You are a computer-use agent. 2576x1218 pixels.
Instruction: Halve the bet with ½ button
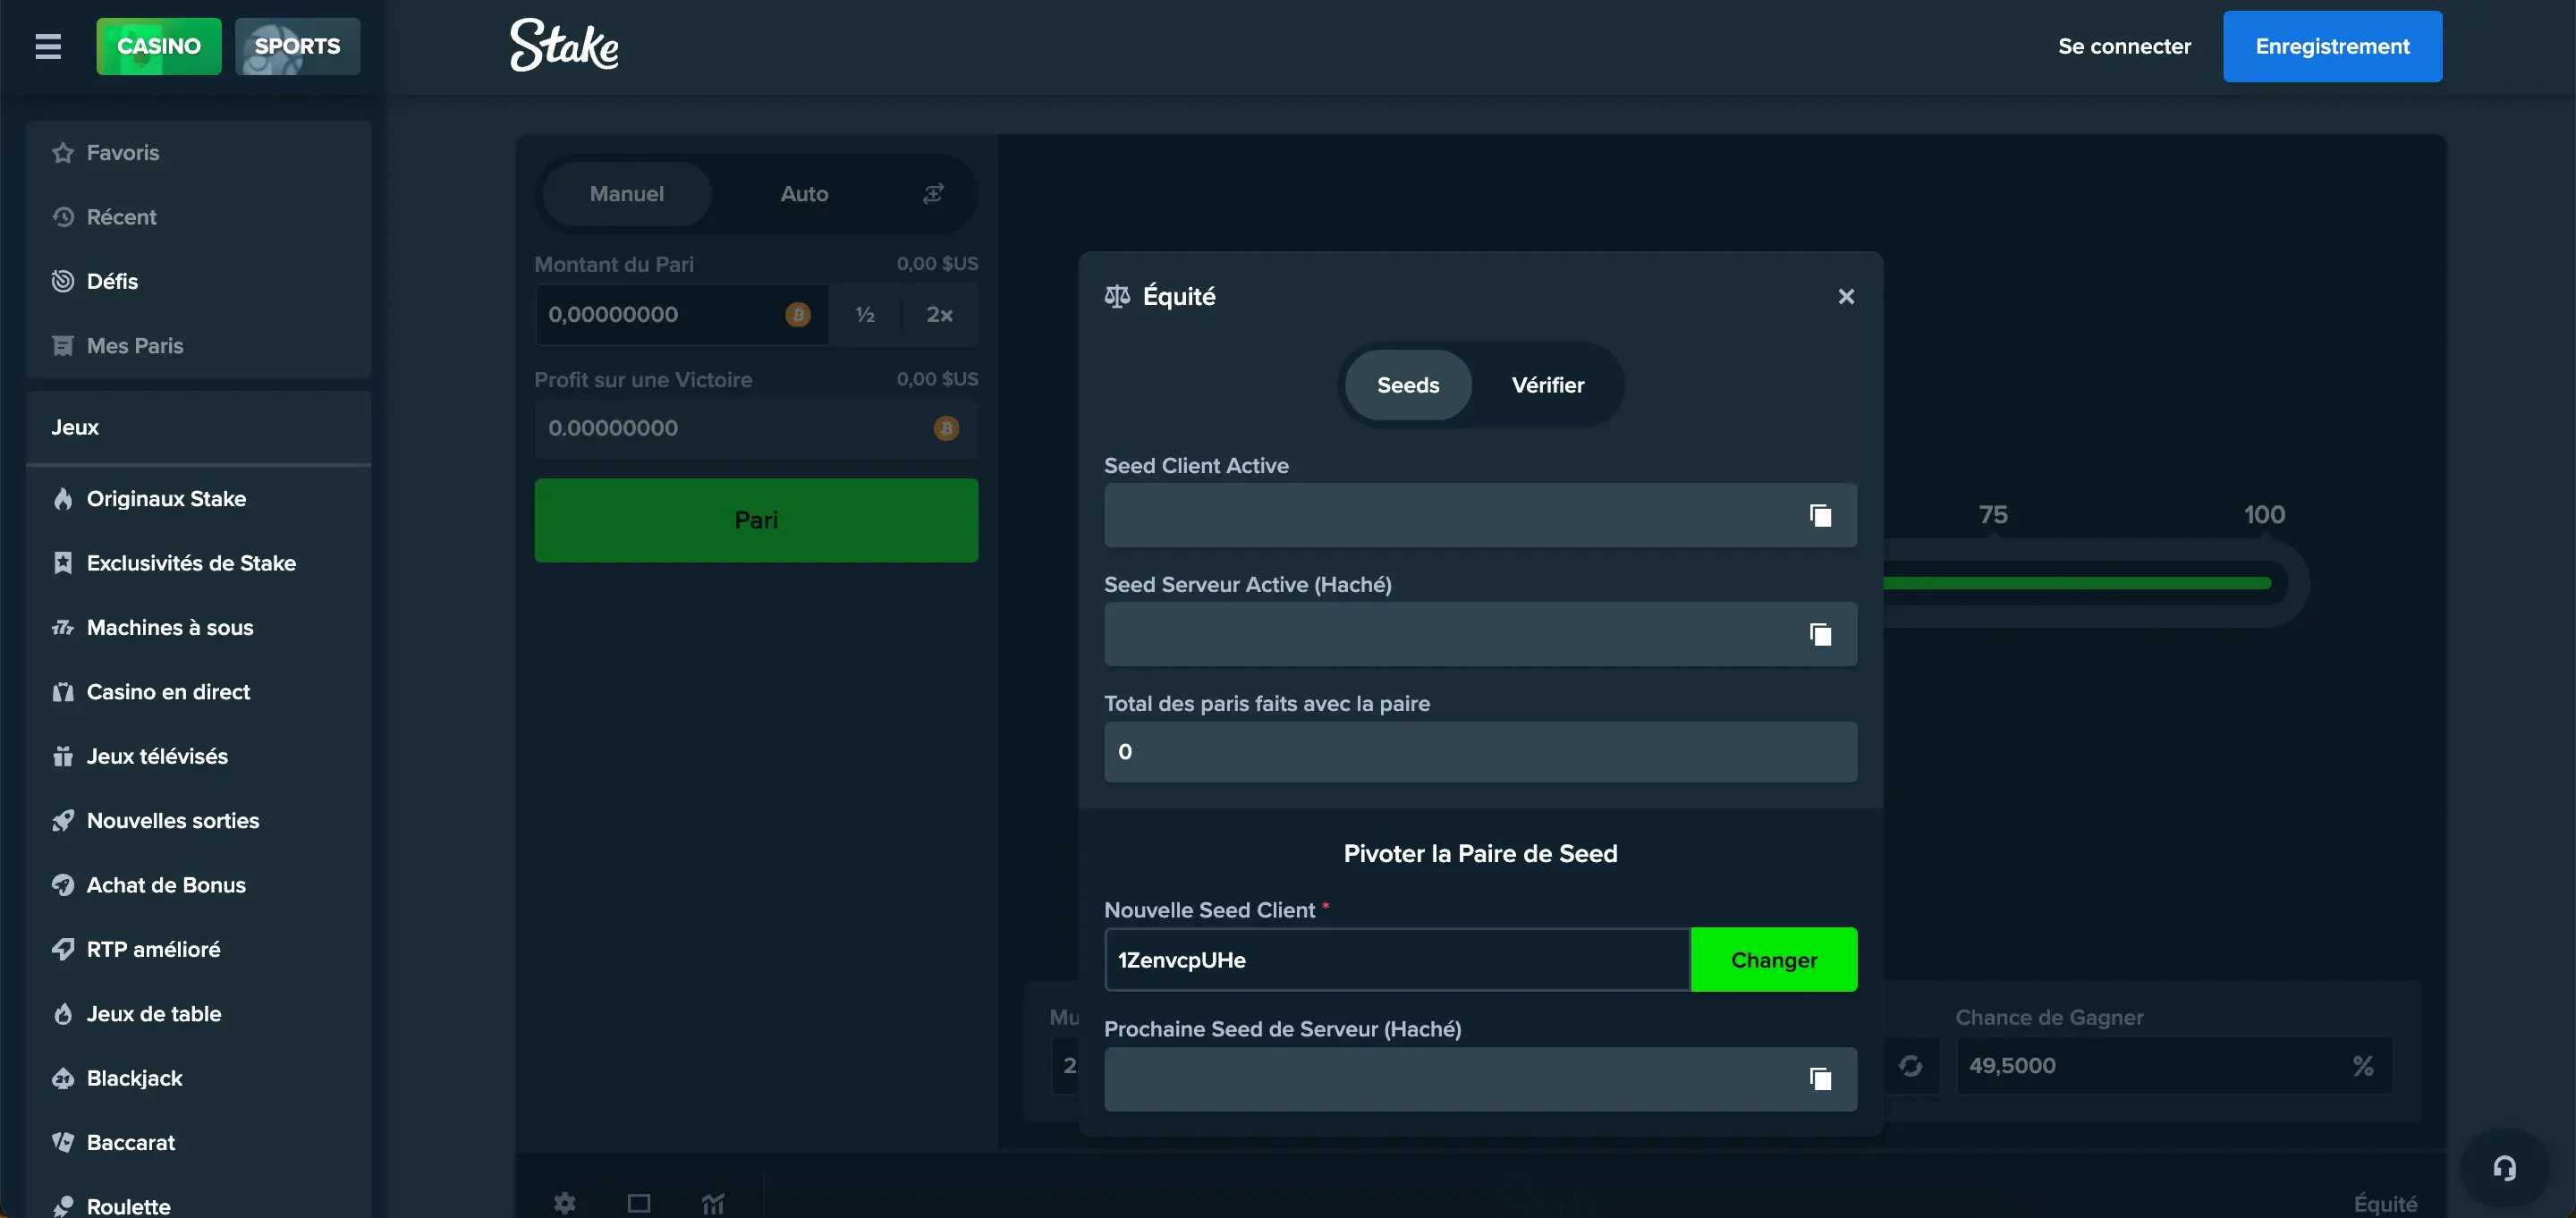click(865, 315)
